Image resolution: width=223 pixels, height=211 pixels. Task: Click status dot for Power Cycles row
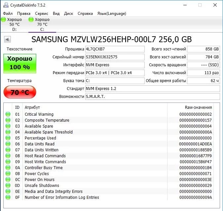pyautogui.click(x=8, y=173)
